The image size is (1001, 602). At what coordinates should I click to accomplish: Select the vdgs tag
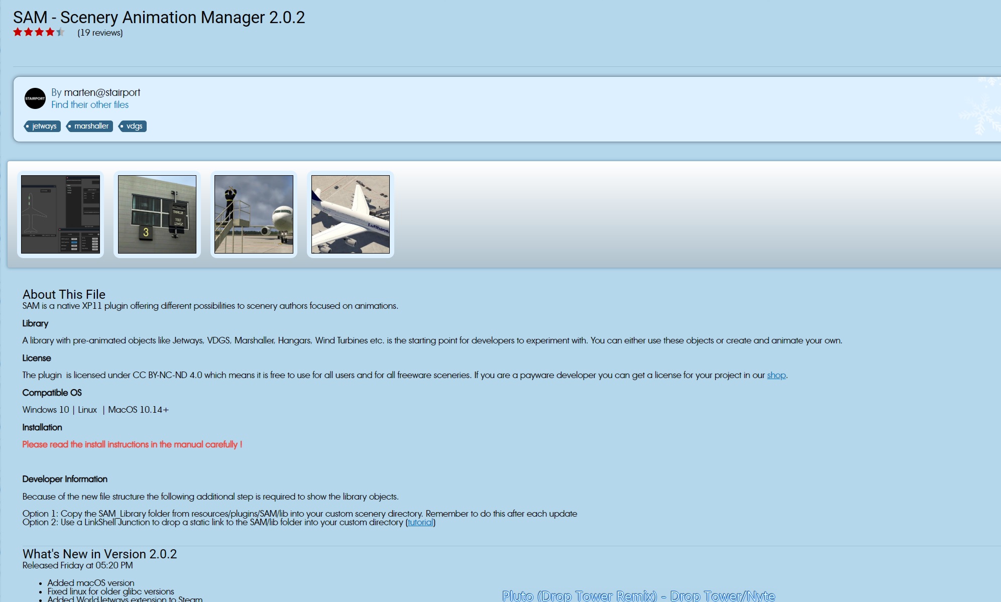(x=134, y=126)
